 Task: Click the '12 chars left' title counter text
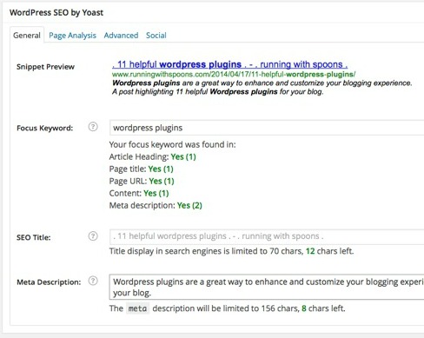tap(329, 251)
